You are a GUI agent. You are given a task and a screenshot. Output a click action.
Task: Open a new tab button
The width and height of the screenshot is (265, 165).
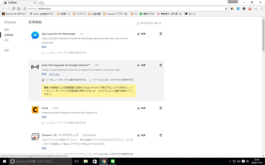(41, 3)
